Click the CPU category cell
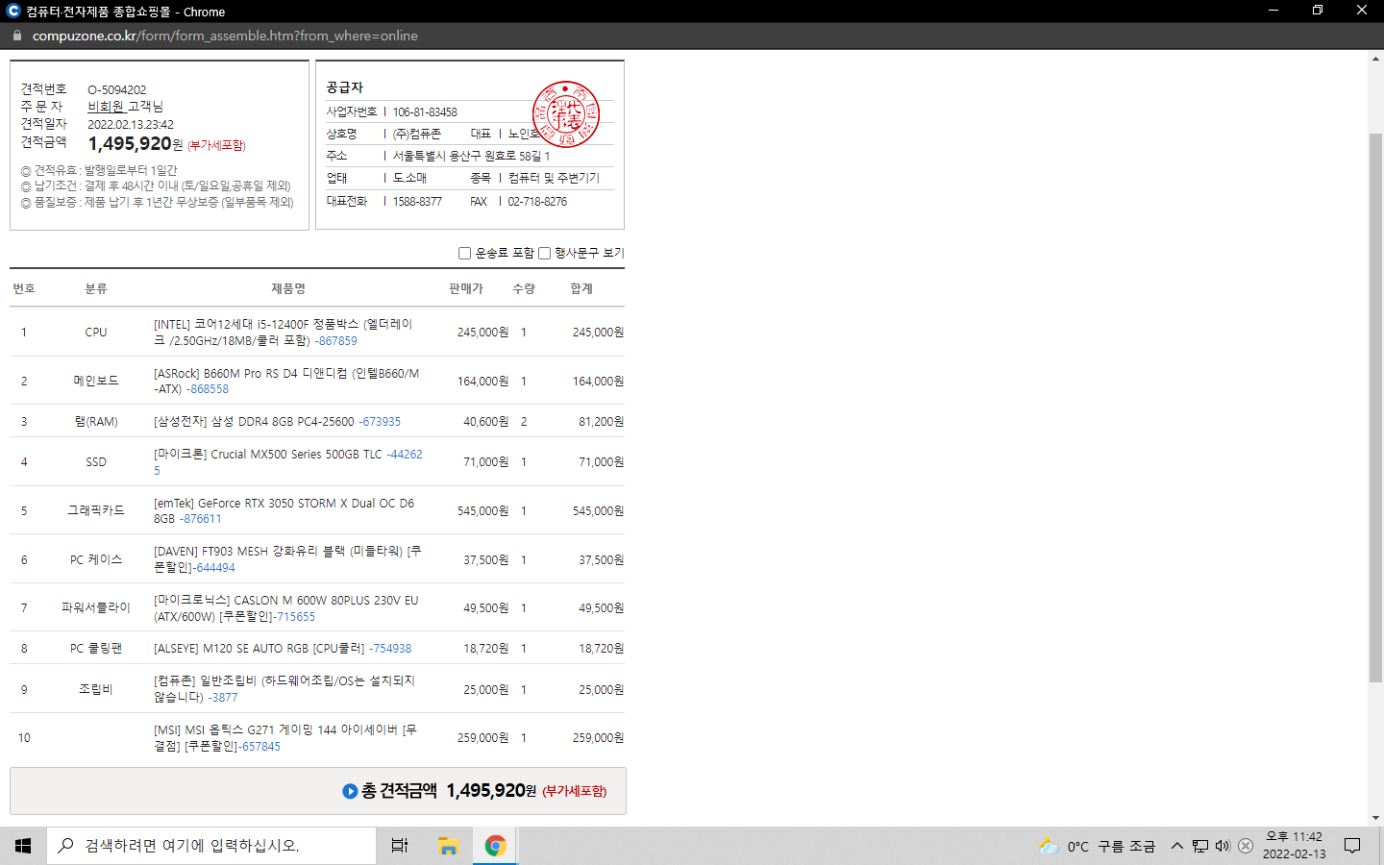 [96, 333]
